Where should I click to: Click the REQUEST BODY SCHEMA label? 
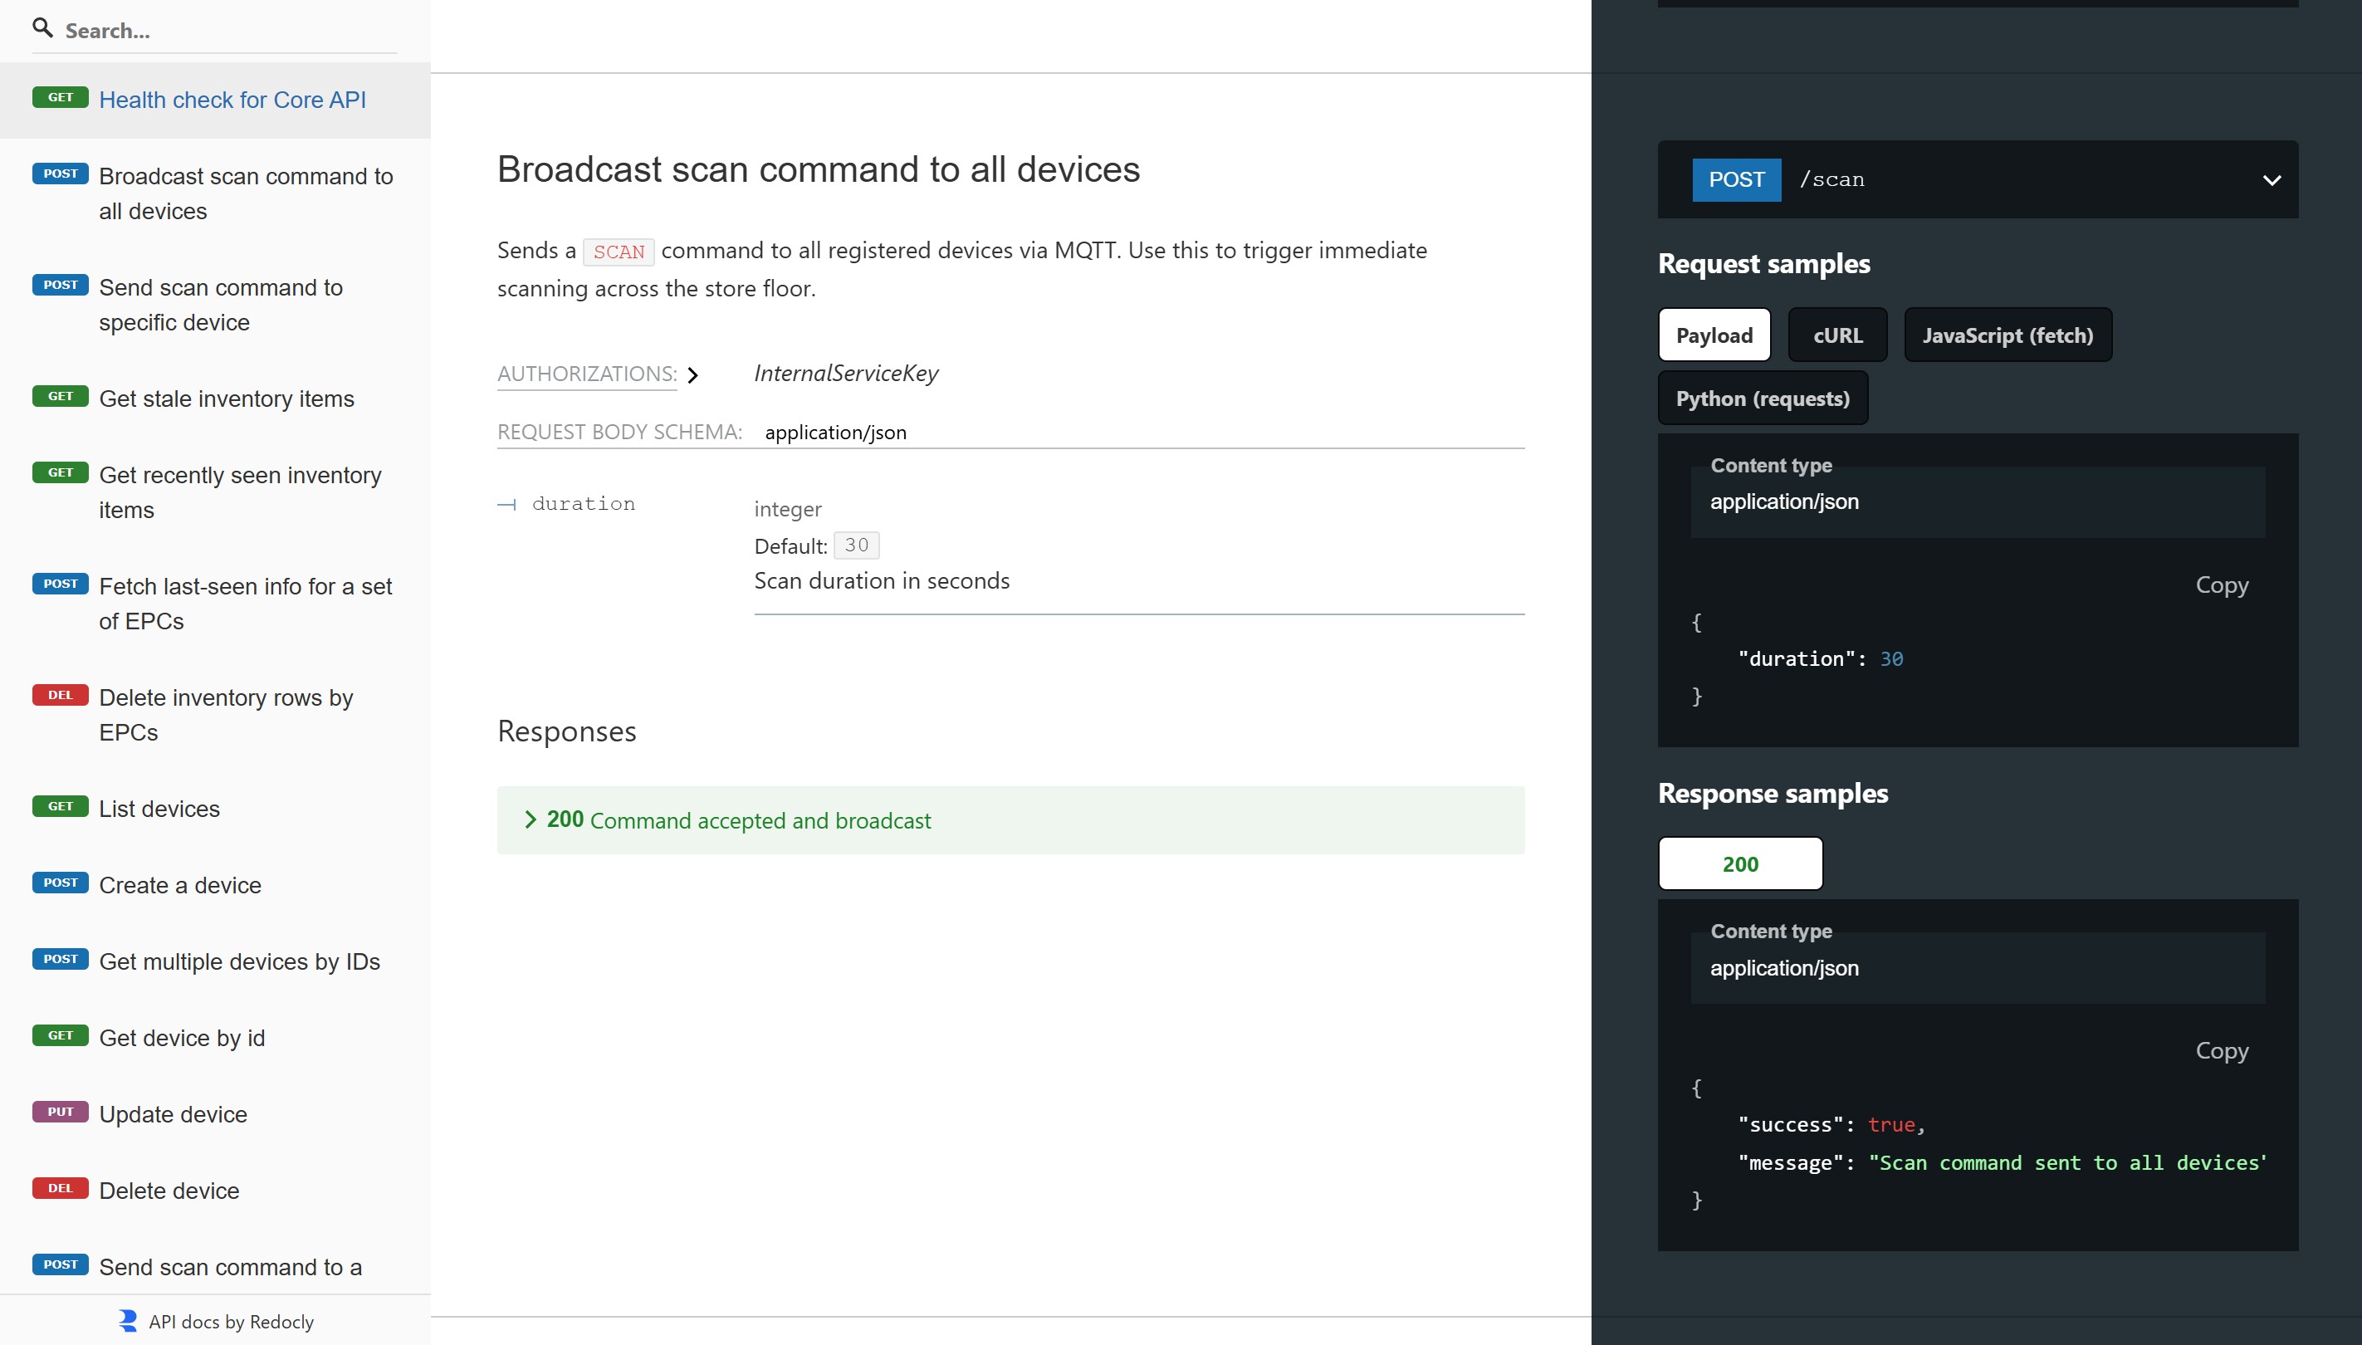point(619,433)
